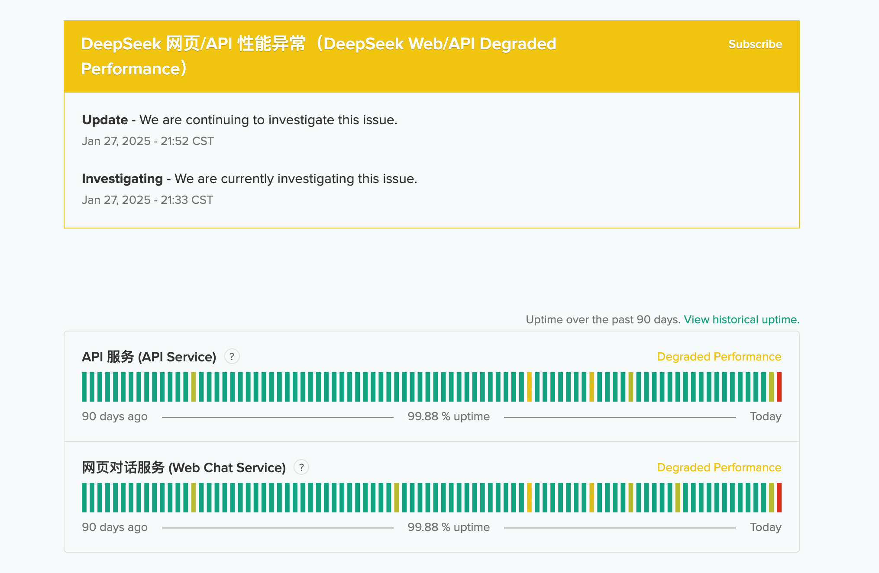Click the 99.88 % uptime text under Web Chat Service
The height and width of the screenshot is (573, 879).
pos(449,527)
